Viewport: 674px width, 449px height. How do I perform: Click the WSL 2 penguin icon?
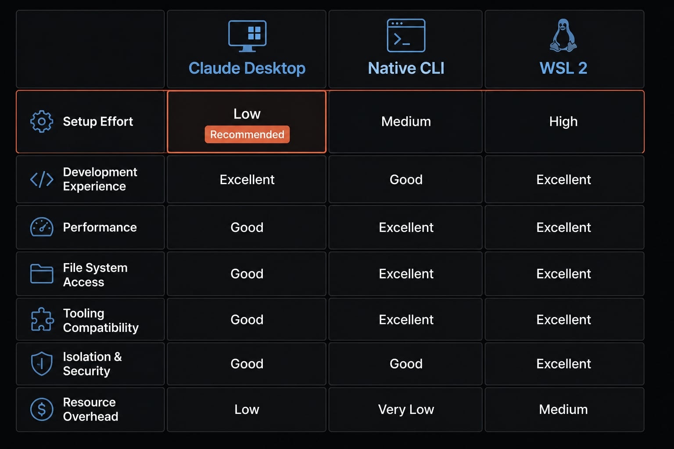[x=563, y=36]
